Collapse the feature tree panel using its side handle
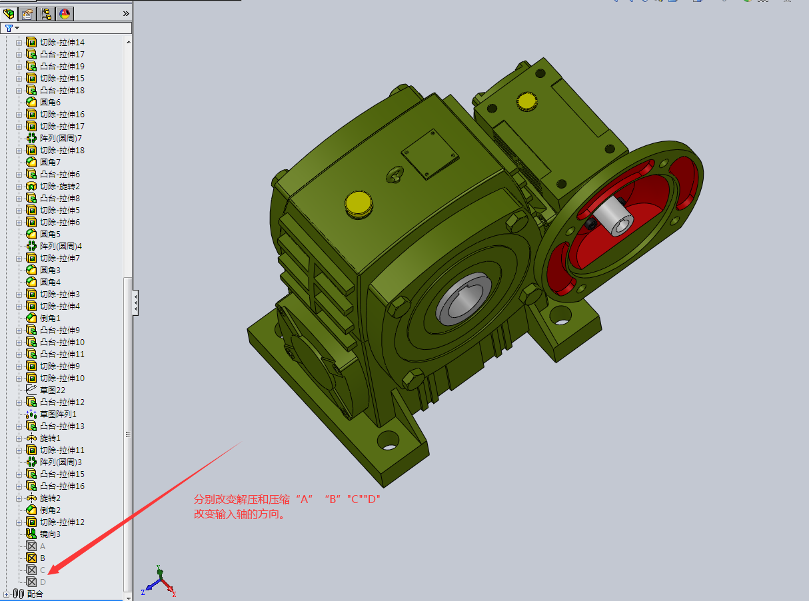 tap(135, 303)
